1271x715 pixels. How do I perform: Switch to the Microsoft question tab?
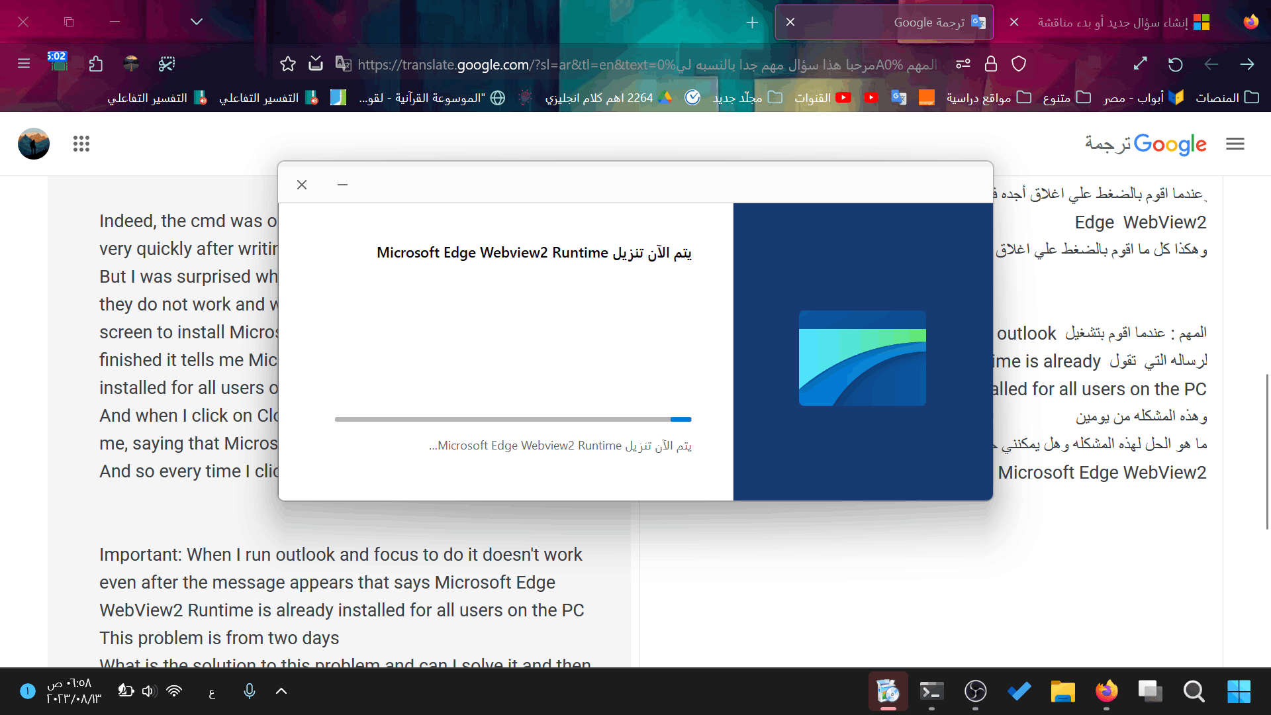(x=1119, y=23)
